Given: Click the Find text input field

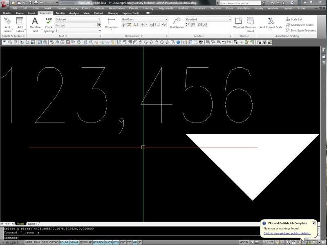Looking at the screenshot, I should 76,25.
